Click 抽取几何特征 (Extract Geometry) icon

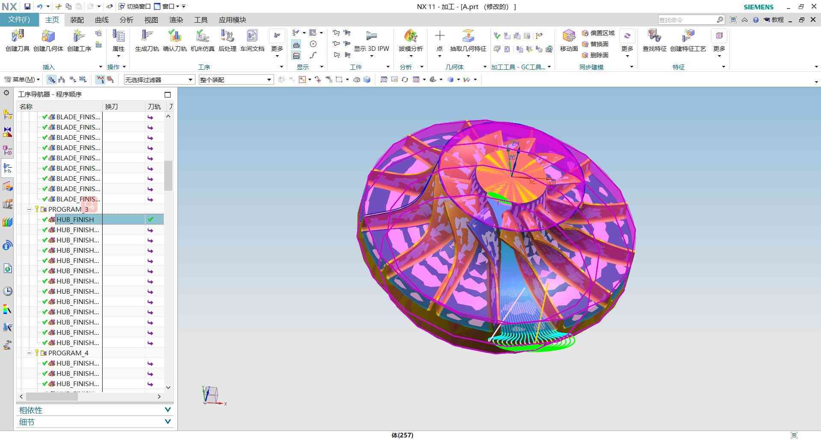[x=468, y=36]
